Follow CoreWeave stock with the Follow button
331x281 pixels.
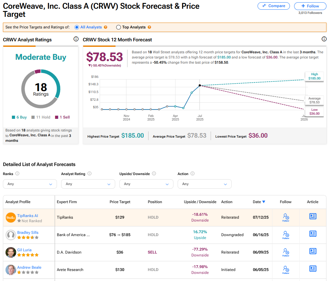310,6
